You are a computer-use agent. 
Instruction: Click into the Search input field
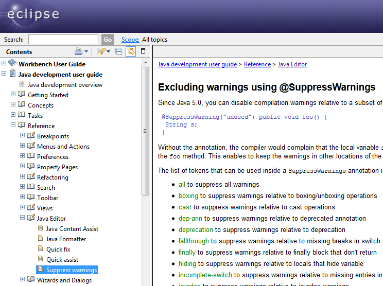[x=63, y=39]
